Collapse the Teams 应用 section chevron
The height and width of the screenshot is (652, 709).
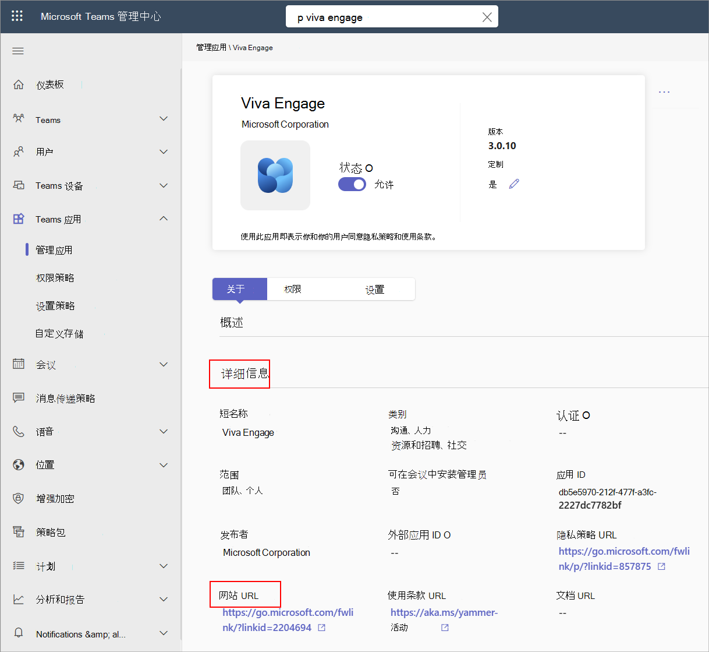coord(164,218)
